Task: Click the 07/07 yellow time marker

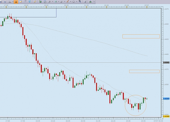Action: [x=147, y=7]
